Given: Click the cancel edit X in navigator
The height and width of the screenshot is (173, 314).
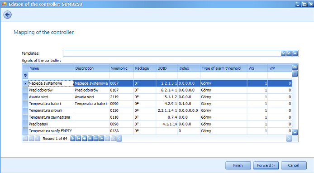Looking at the screenshot, I should [x=114, y=139].
